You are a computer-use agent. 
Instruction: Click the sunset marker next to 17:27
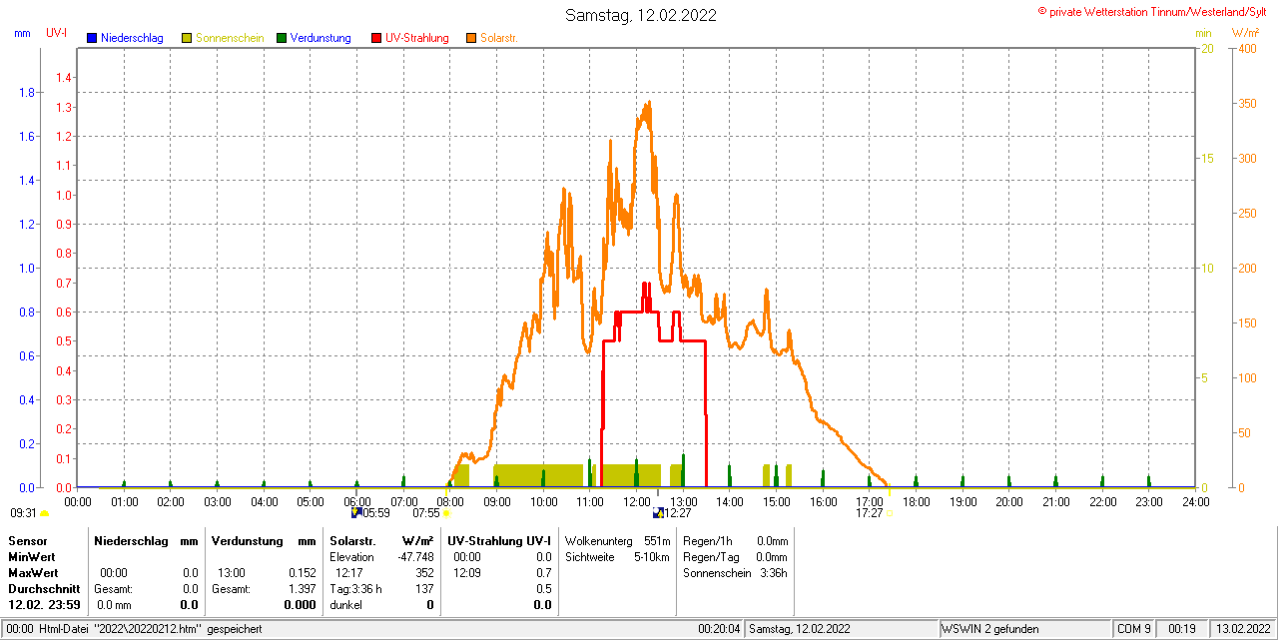coord(889,513)
